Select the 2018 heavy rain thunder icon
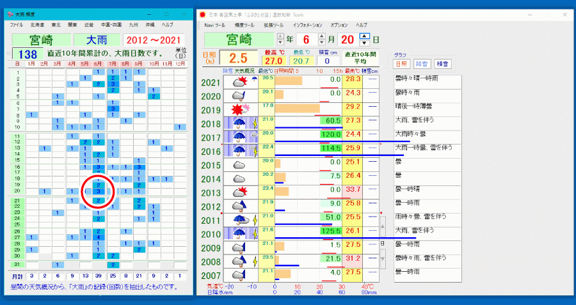Image resolution: width=576 pixels, height=305 pixels. (240, 124)
